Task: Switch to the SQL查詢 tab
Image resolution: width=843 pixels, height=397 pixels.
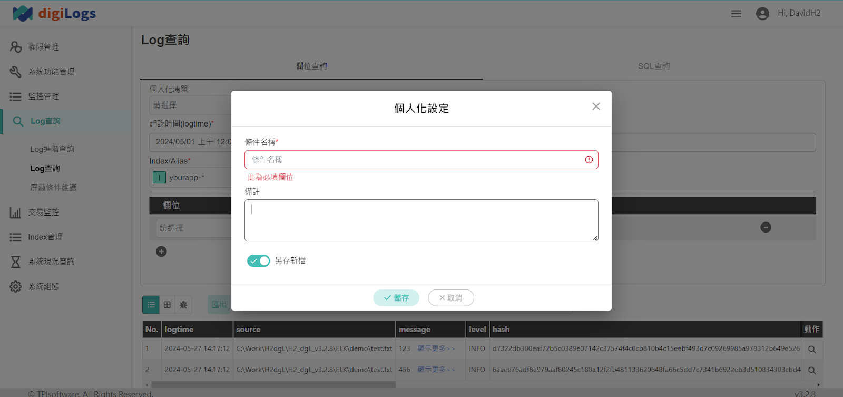Action: (654, 66)
